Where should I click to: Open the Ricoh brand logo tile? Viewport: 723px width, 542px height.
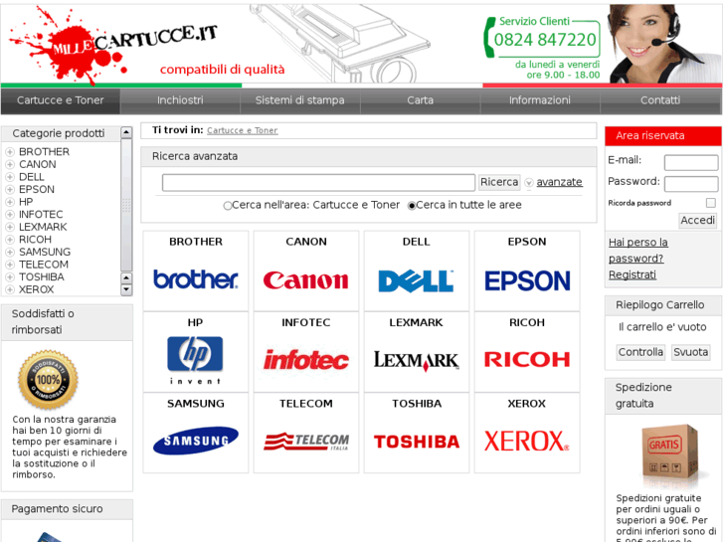pyautogui.click(x=527, y=359)
